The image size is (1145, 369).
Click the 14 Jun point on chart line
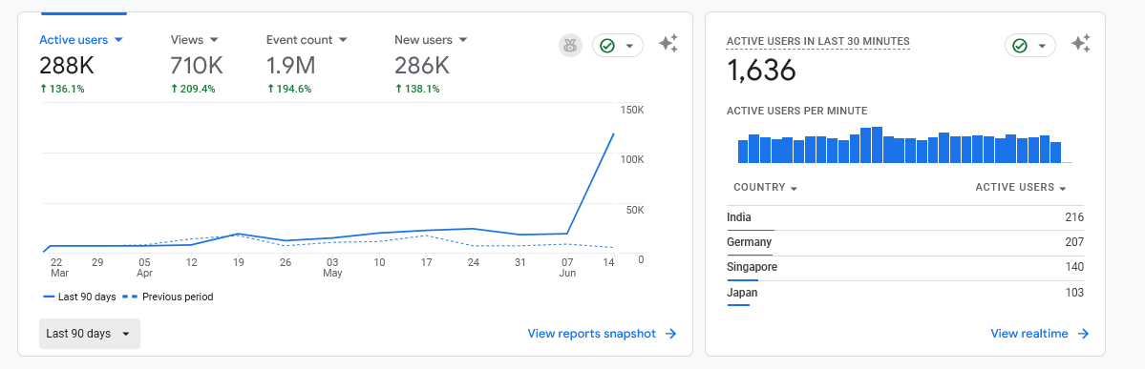tap(613, 134)
